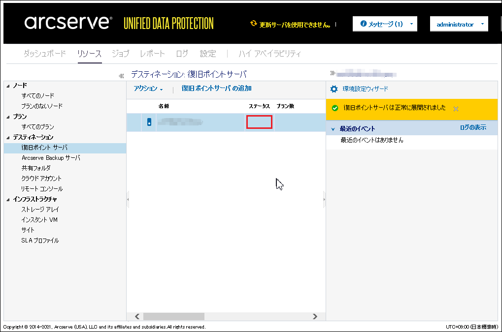Expand the right panel double chevron
Viewport: 502px width, 332px height.
click(x=333, y=73)
